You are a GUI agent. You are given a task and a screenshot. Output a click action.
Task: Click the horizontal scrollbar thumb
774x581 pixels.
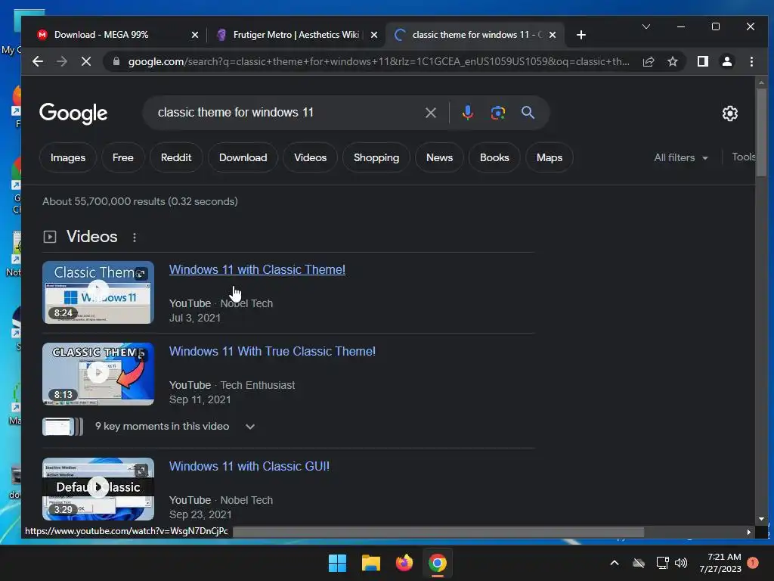(438, 532)
